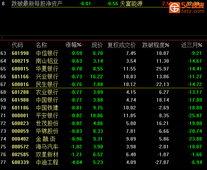This screenshot has width=207, height=170.
Task: Sort by 近三月% column header
Action: coord(191,45)
